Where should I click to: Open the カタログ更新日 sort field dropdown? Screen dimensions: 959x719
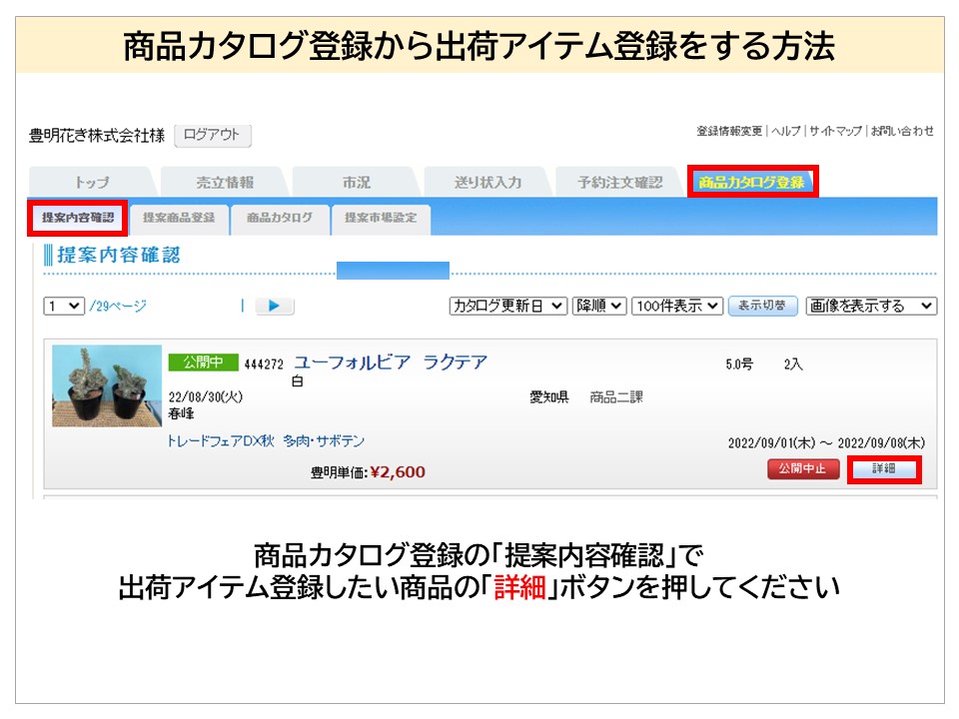pyautogui.click(x=507, y=307)
